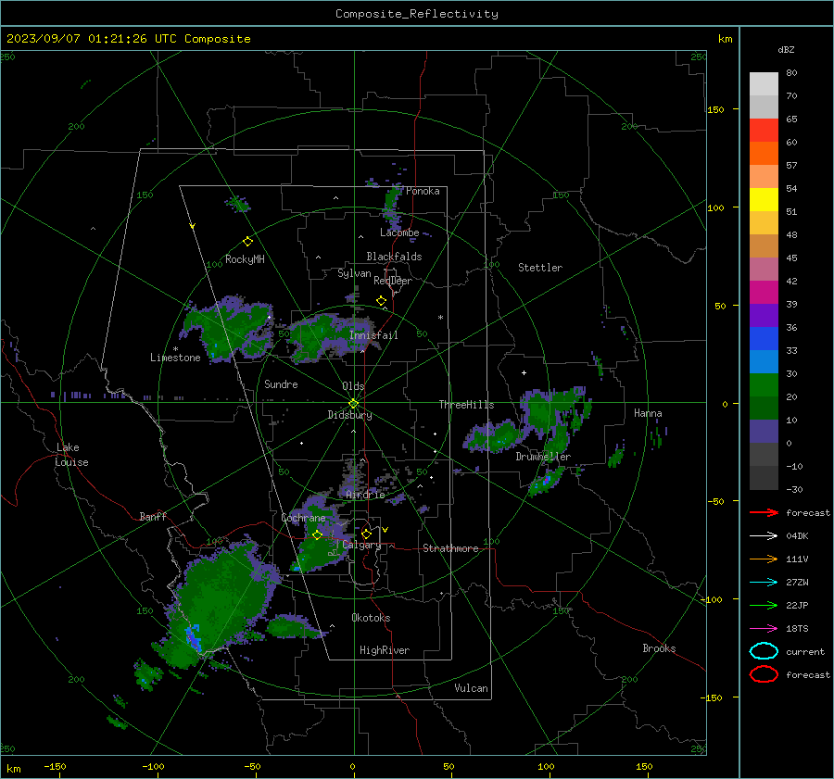Click the Vulcan town label

pyautogui.click(x=471, y=688)
